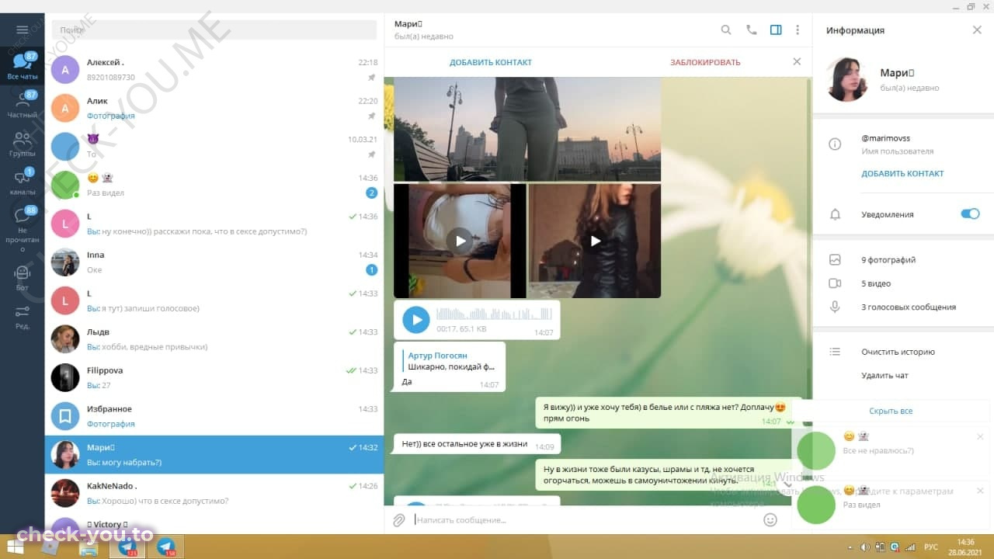Open the emoji picker
994x559 pixels.
770,519
